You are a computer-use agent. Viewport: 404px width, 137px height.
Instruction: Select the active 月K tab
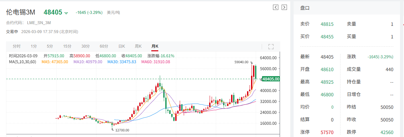click(x=155, y=46)
